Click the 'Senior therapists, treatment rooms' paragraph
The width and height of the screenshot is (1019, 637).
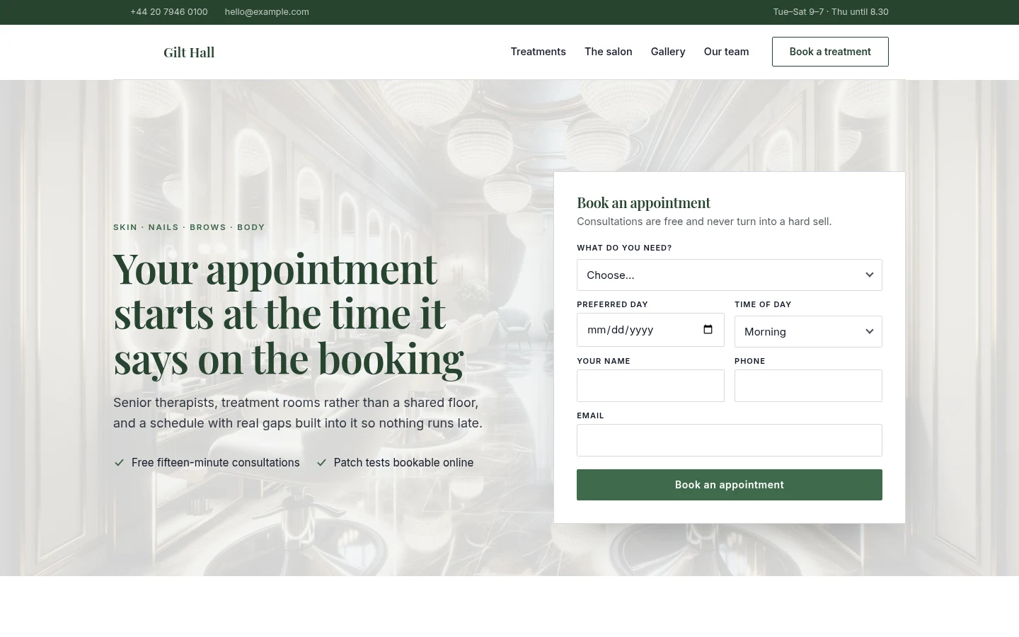[x=298, y=413]
